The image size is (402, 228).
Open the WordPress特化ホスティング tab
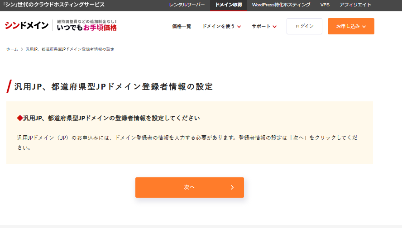(281, 5)
